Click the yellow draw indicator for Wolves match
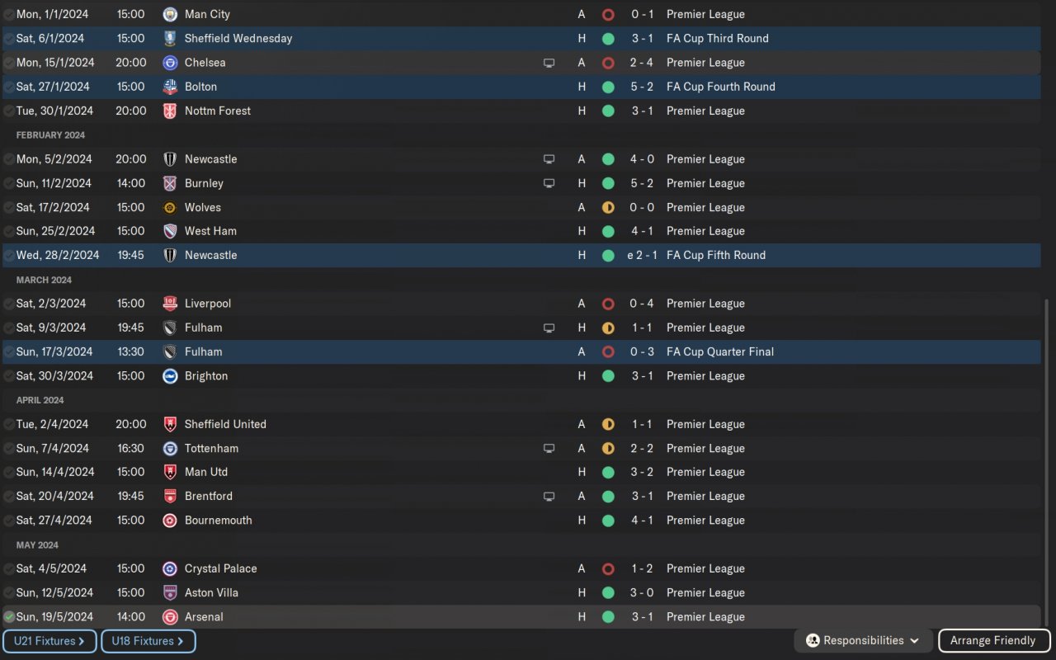Image resolution: width=1056 pixels, height=660 pixels. point(608,207)
